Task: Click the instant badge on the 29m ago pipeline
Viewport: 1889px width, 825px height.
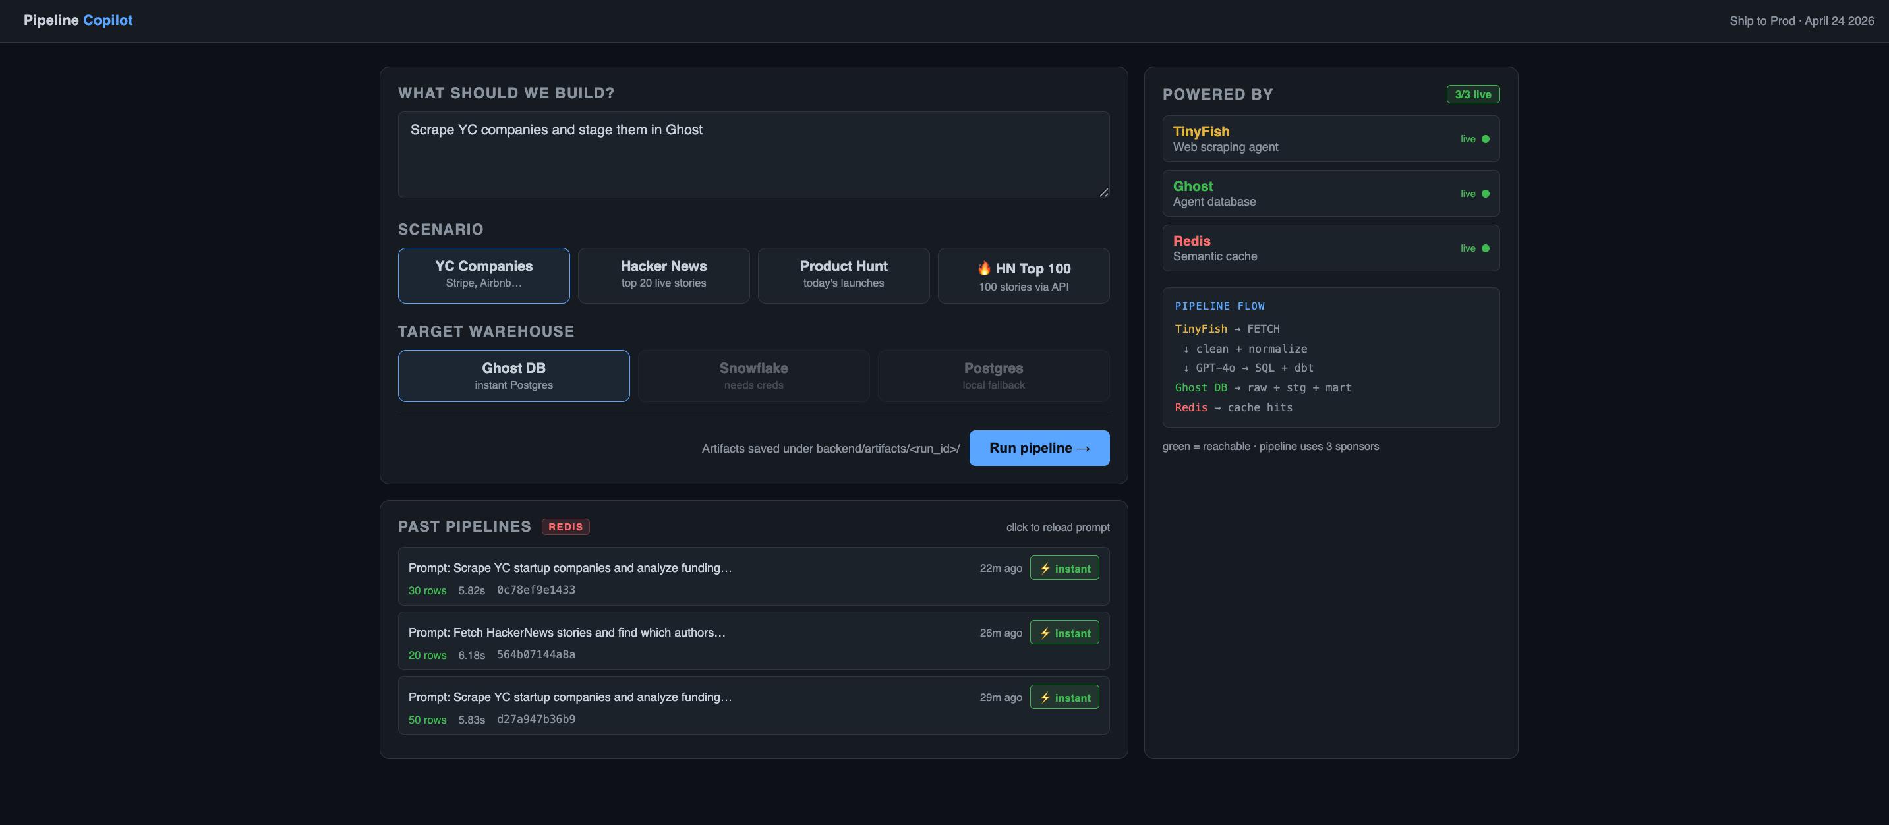Action: [x=1064, y=697]
